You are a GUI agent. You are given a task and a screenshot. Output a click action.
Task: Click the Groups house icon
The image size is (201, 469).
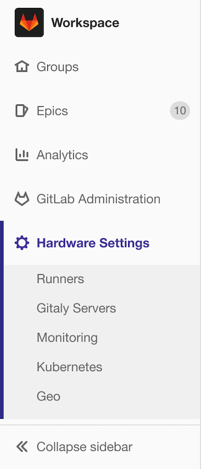22,66
